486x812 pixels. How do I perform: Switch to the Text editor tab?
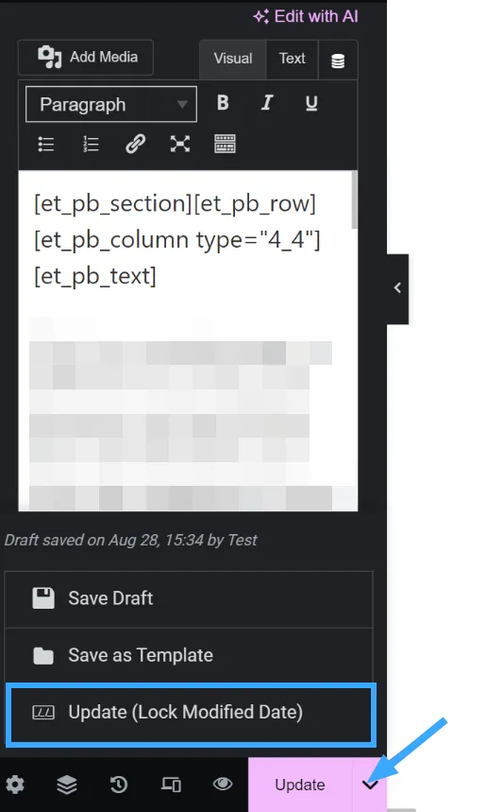tap(293, 59)
